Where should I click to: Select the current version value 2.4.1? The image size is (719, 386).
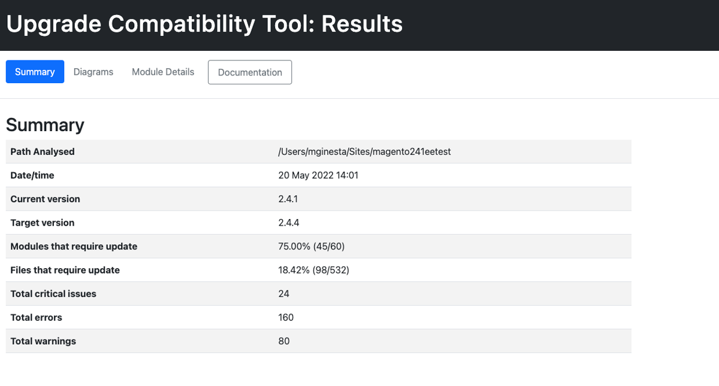287,199
